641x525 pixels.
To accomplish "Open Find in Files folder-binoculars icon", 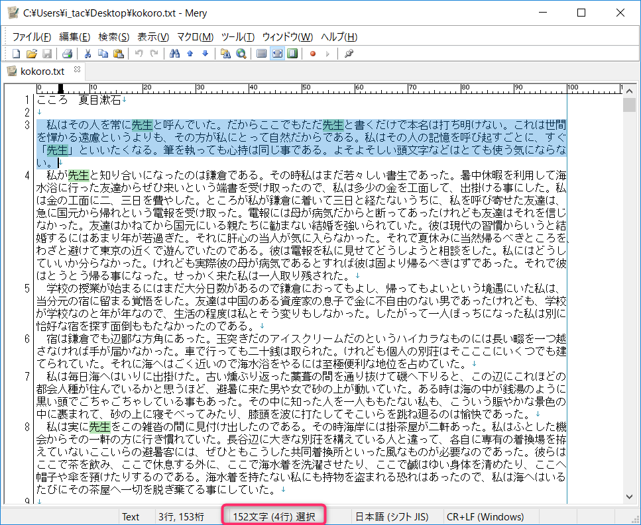I will point(225,54).
